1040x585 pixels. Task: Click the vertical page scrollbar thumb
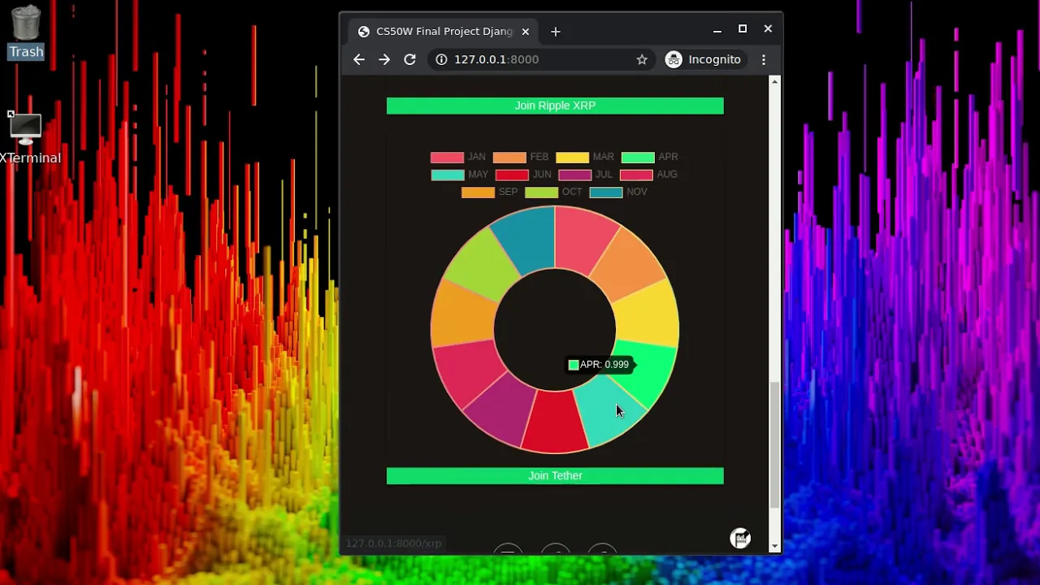pos(774,445)
